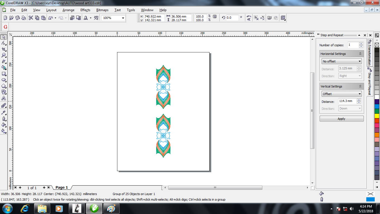Click the Mirror buttons icon
380x214 pixels.
(x=249, y=18)
